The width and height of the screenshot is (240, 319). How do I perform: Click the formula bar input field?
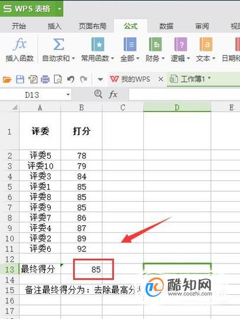click(x=184, y=94)
